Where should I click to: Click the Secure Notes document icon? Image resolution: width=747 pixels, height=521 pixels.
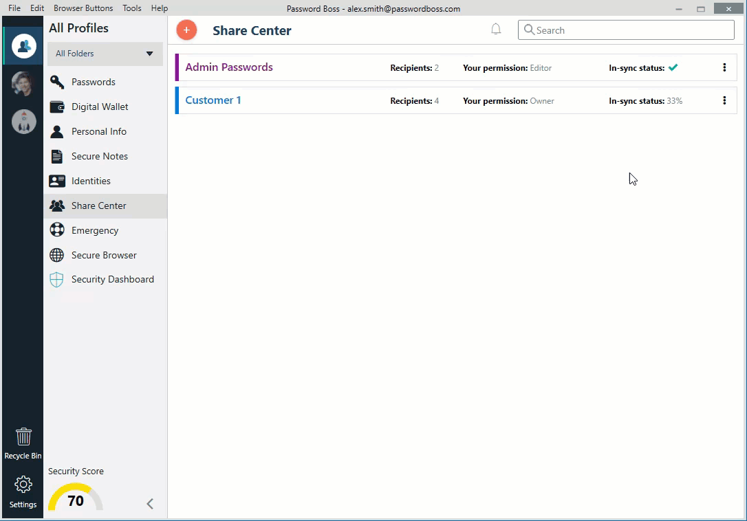(x=56, y=156)
